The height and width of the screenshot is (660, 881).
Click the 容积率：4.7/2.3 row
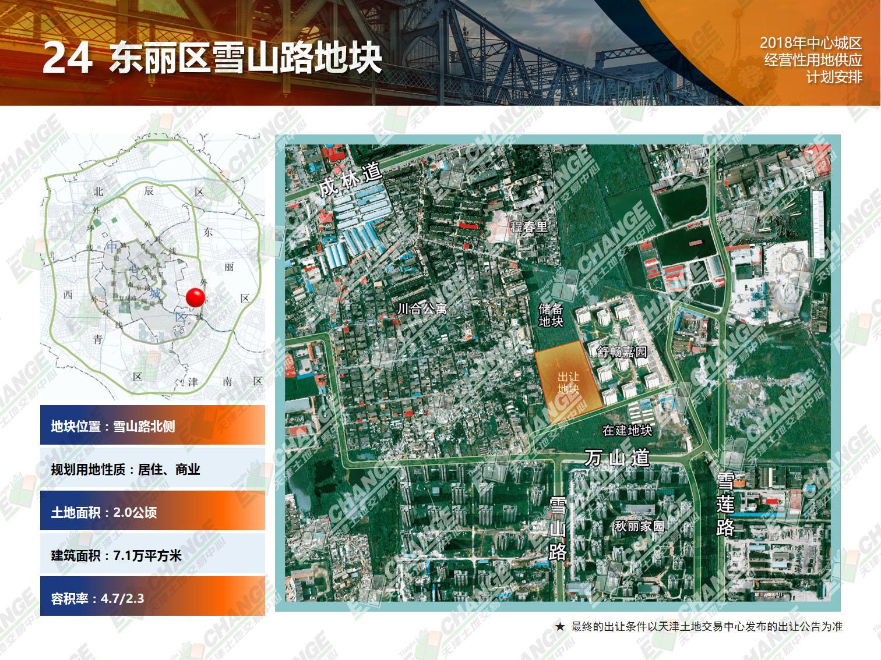[153, 597]
